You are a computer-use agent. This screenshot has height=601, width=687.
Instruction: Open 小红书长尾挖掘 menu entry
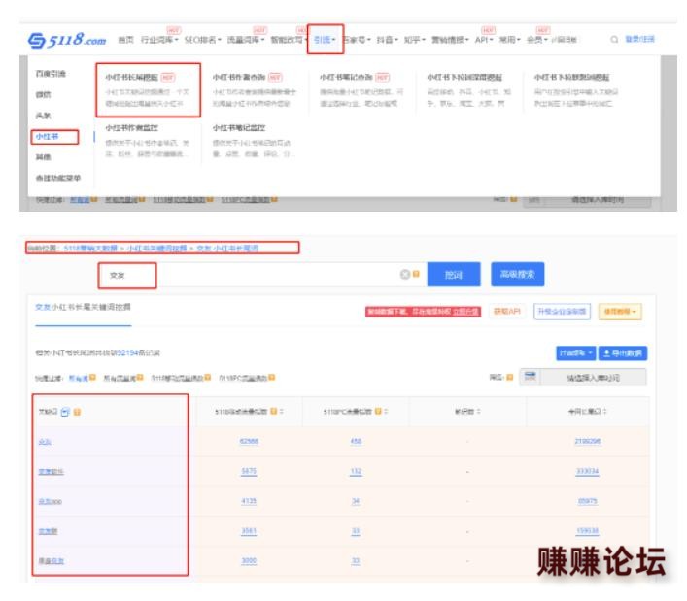click(x=148, y=89)
